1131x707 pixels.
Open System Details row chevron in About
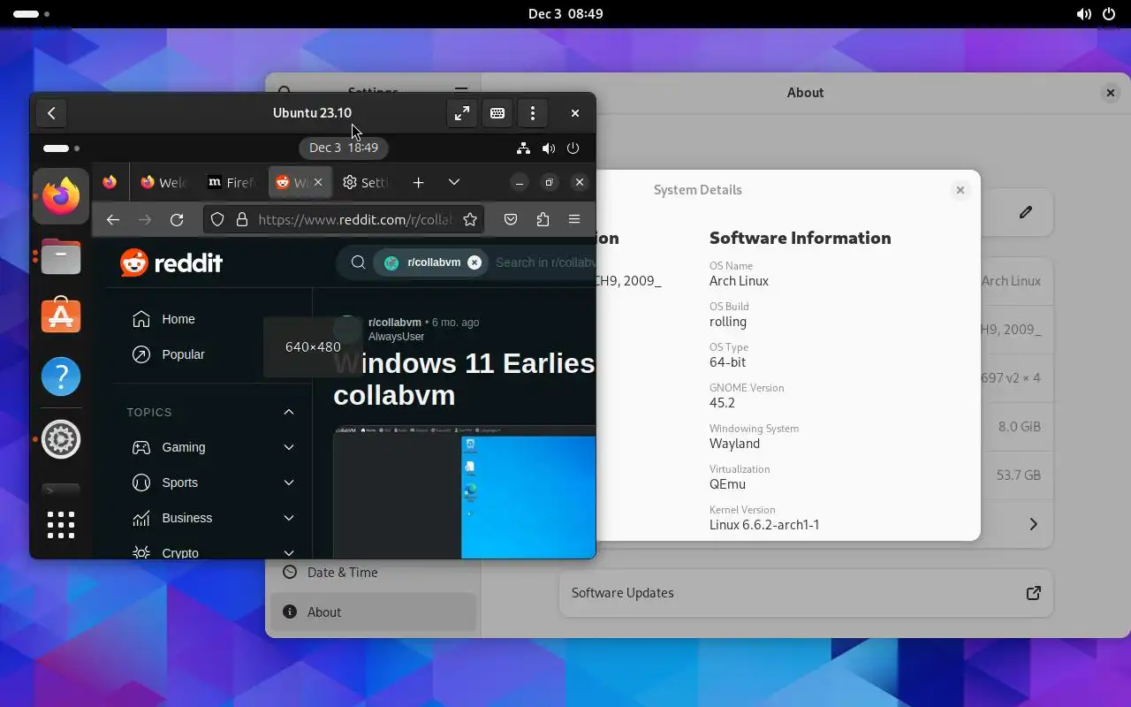tap(1033, 525)
